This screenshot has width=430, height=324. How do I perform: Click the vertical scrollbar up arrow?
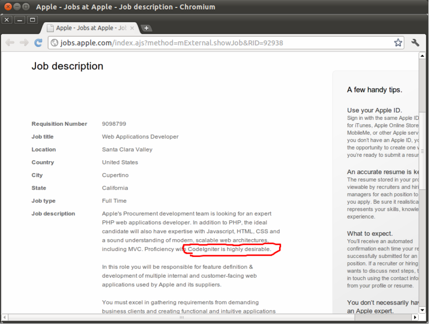coord(422,56)
